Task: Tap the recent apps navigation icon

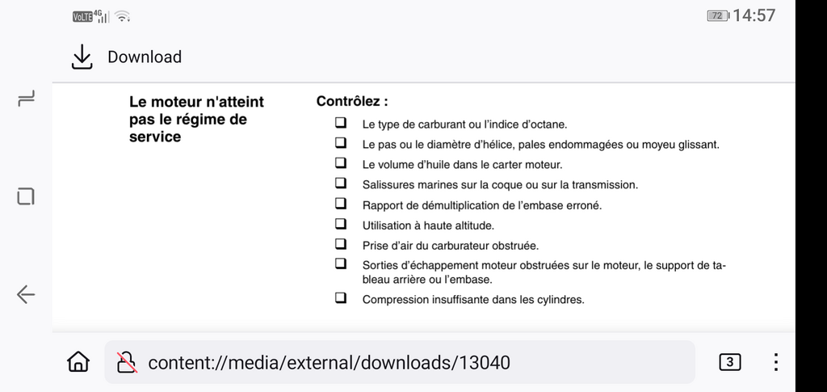Action: point(26,98)
